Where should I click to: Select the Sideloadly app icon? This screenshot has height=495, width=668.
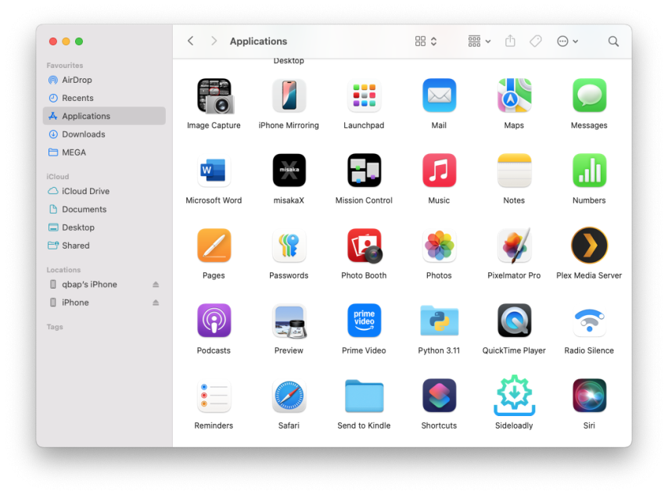tap(514, 396)
